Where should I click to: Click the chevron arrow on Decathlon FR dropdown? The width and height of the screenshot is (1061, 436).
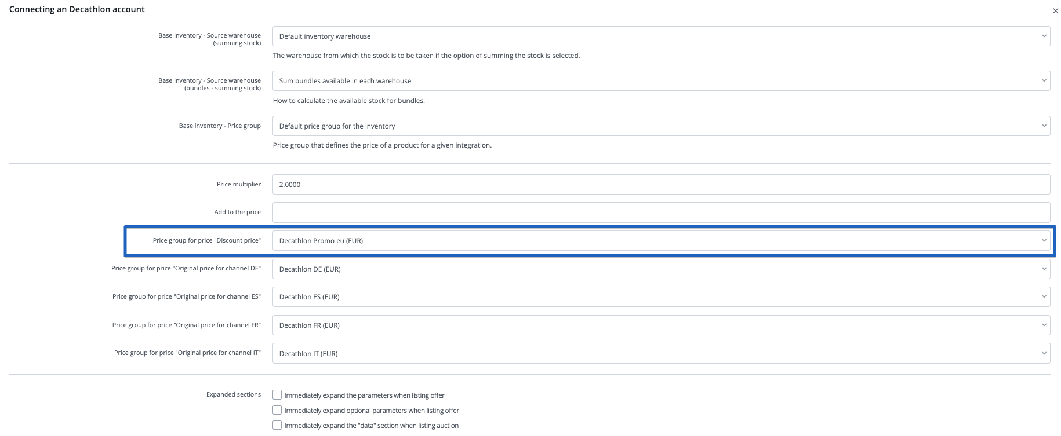coord(1044,325)
